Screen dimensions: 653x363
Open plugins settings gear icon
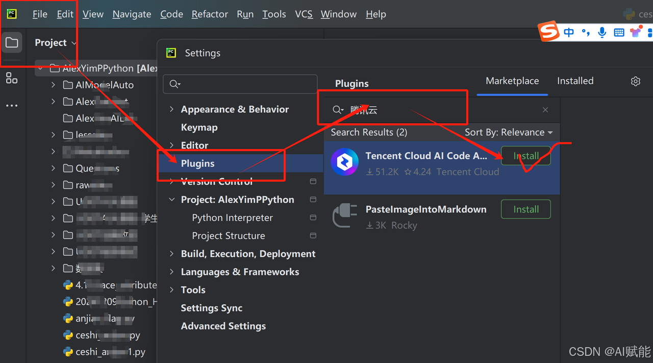pyautogui.click(x=635, y=81)
